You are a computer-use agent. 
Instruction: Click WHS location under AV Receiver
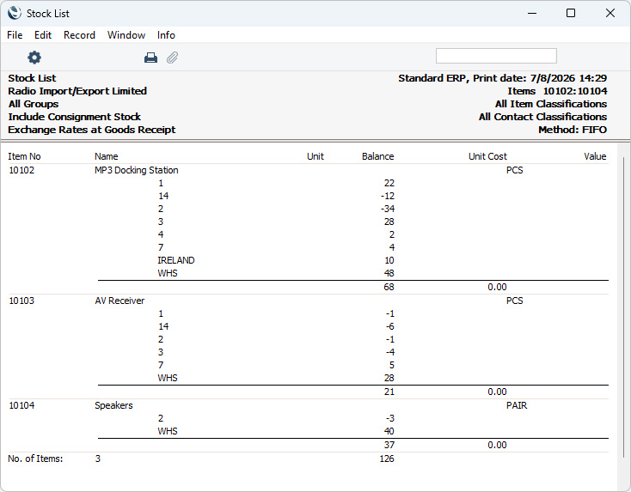pyautogui.click(x=168, y=379)
